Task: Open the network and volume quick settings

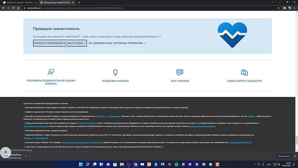Action: [277, 164]
